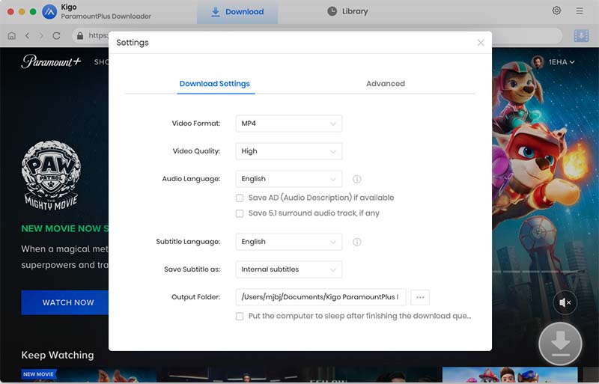Go to the home page icon
Image resolution: width=599 pixels, height=384 pixels.
pyautogui.click(x=12, y=35)
